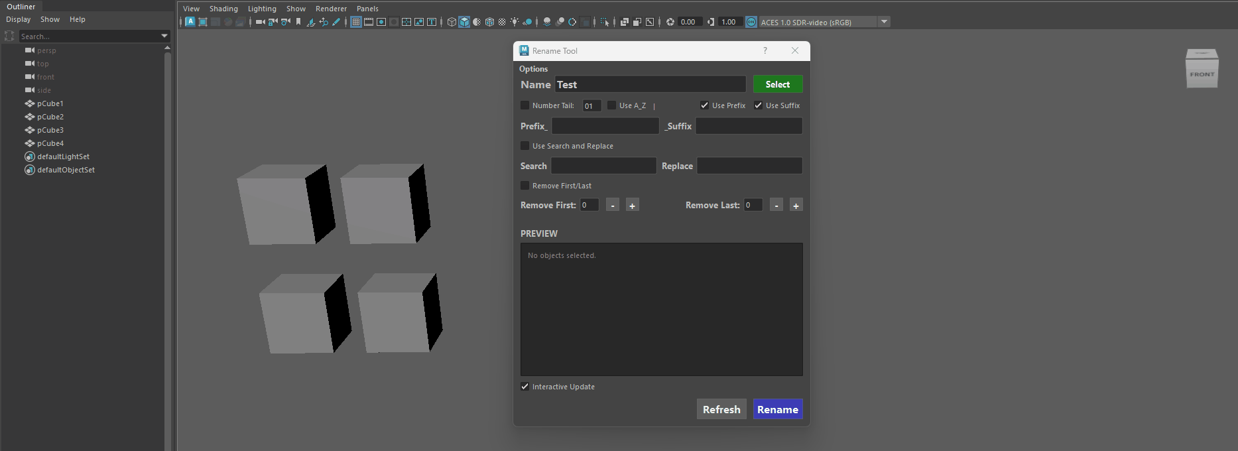
Task: Decrease Remove First with minus button
Action: point(613,205)
